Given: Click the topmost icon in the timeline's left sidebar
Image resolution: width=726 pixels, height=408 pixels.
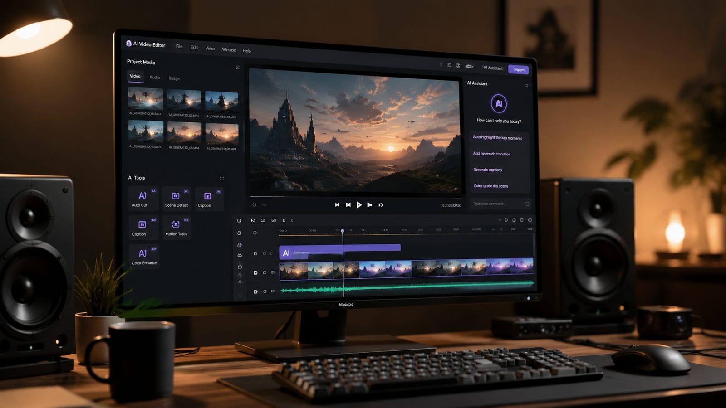Looking at the screenshot, I should [x=239, y=221].
